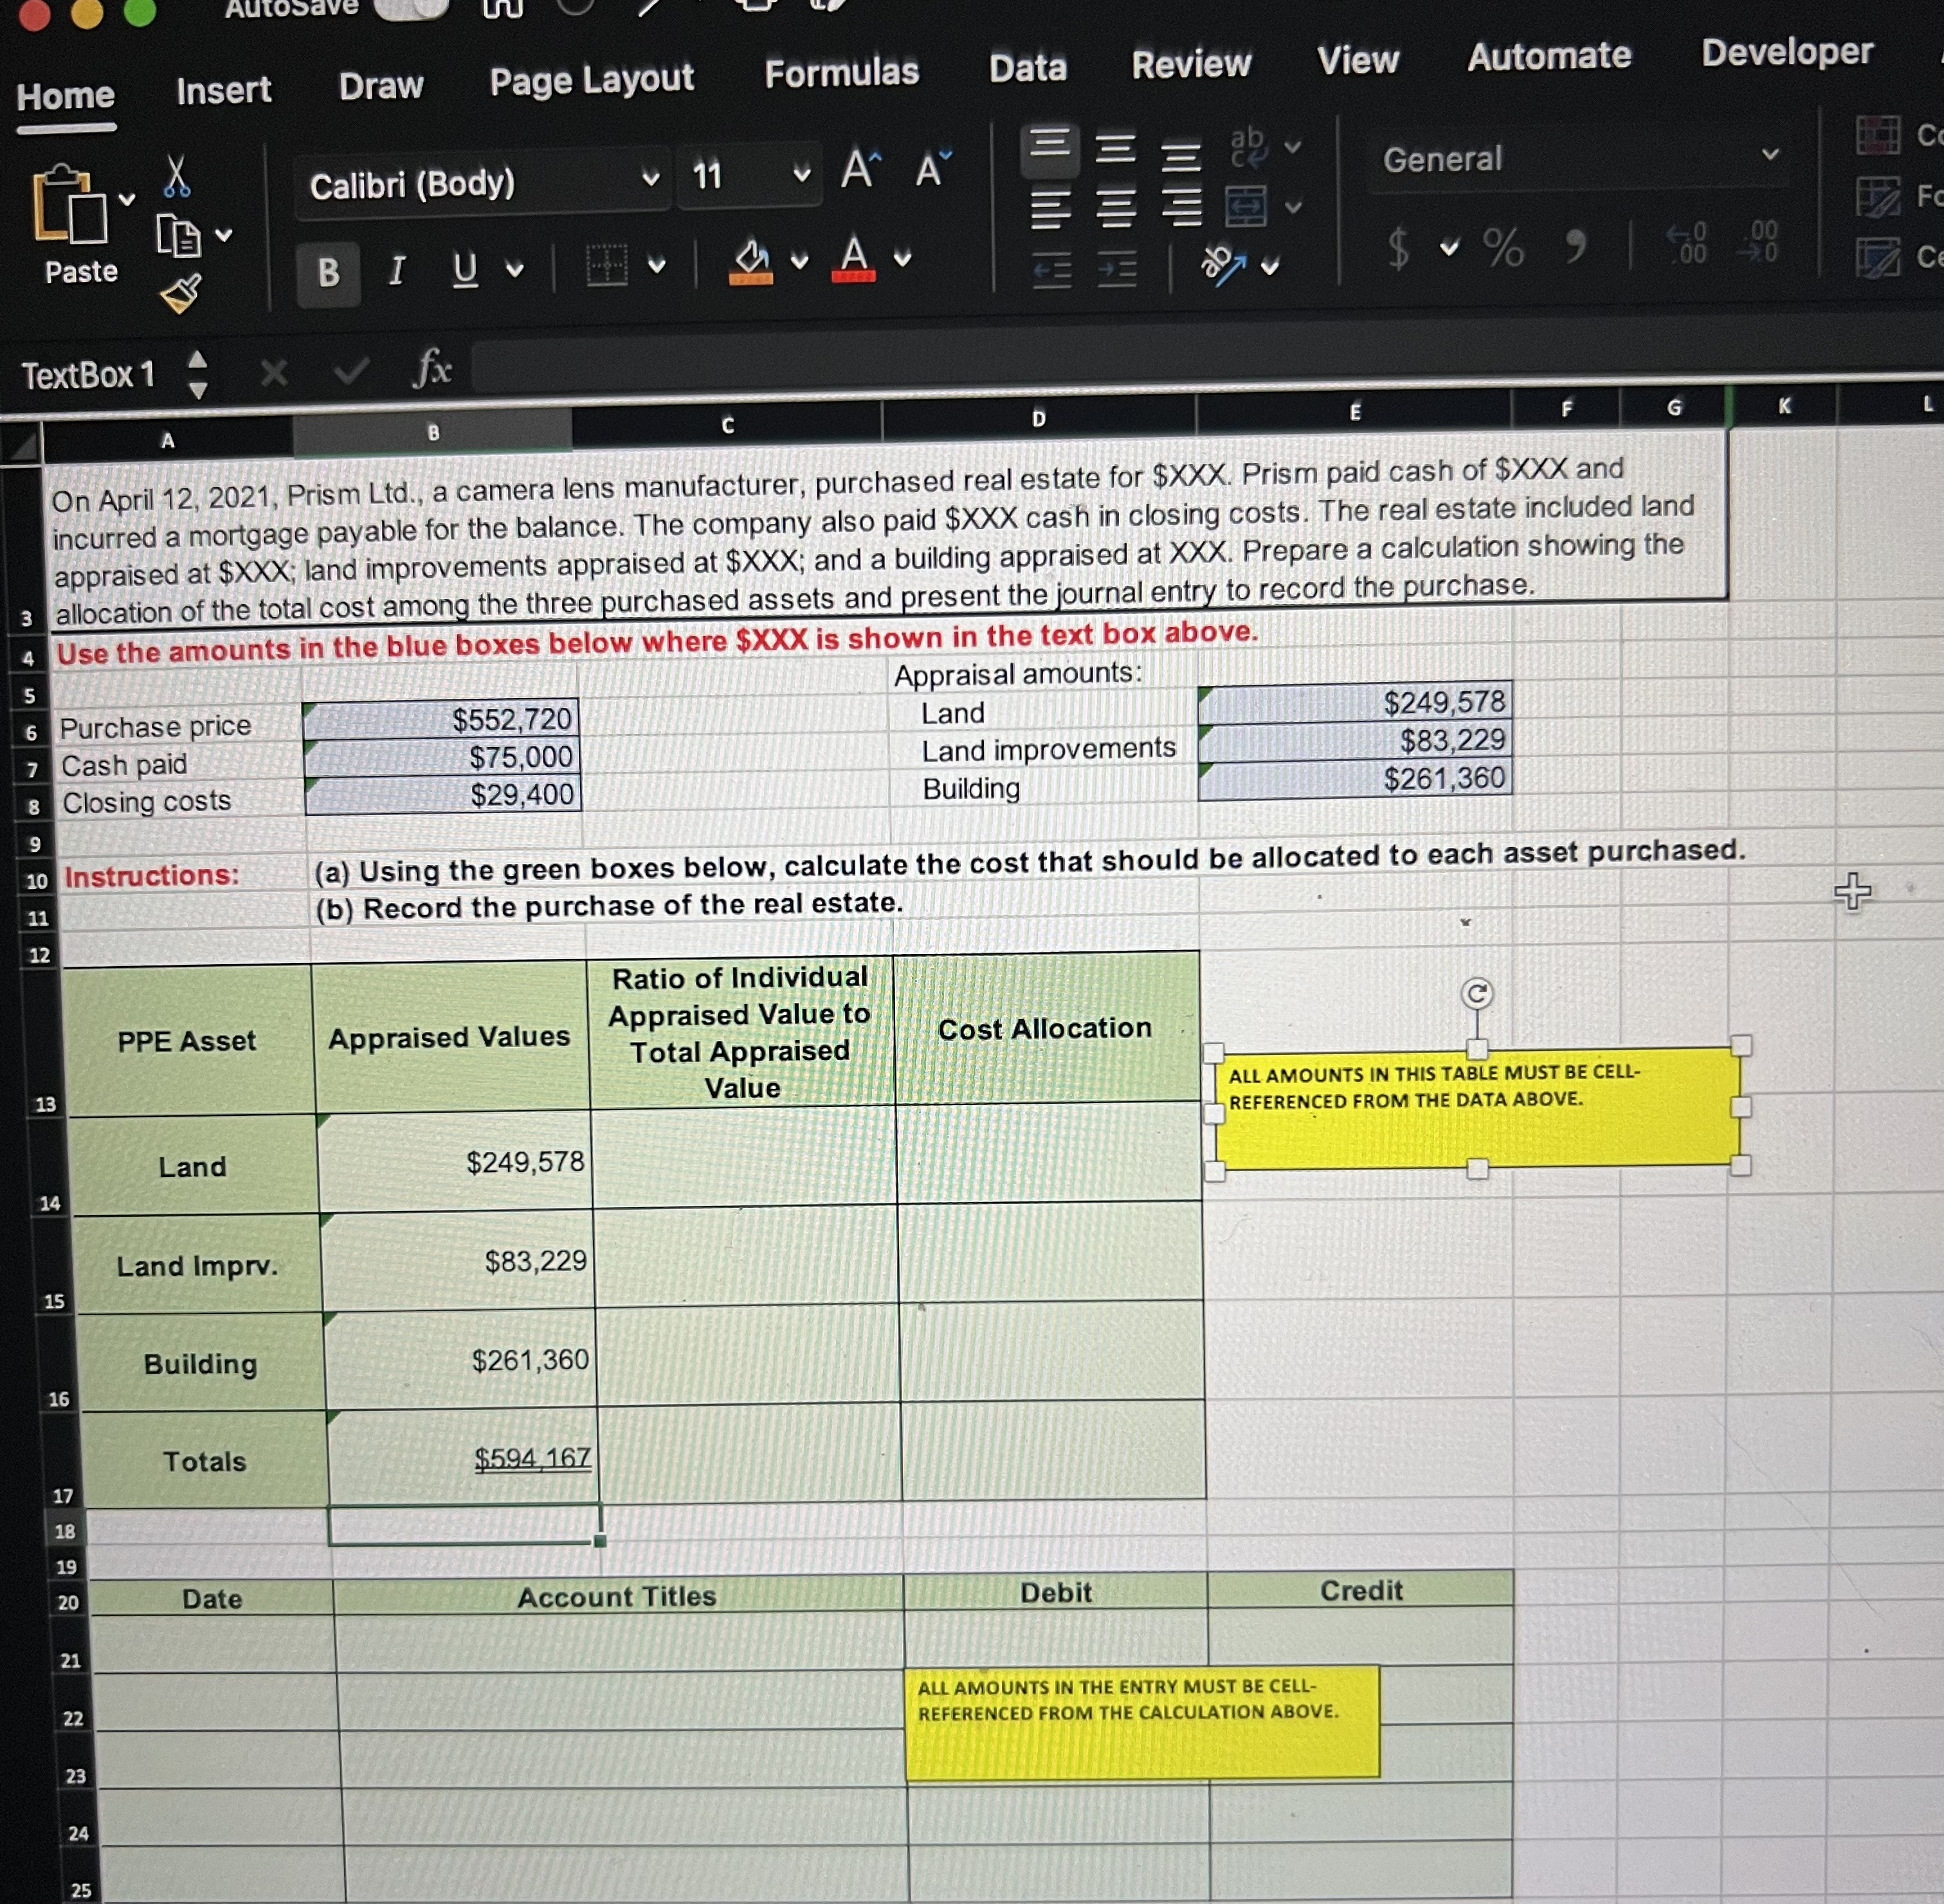Toggle Underline formatting button
Screen dimensions: 1944x1904
464,269
